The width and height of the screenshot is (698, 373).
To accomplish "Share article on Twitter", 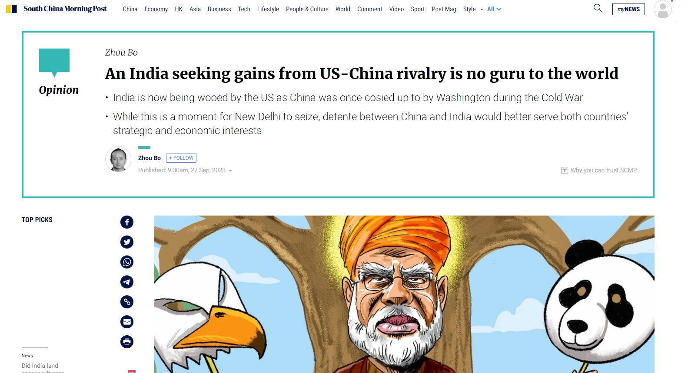I will coord(127,242).
